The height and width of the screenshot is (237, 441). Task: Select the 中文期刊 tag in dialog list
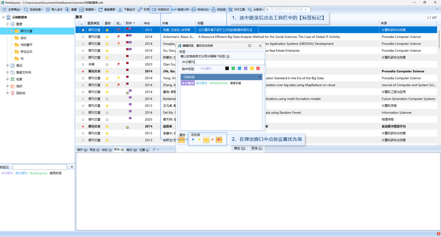[x=187, y=83]
